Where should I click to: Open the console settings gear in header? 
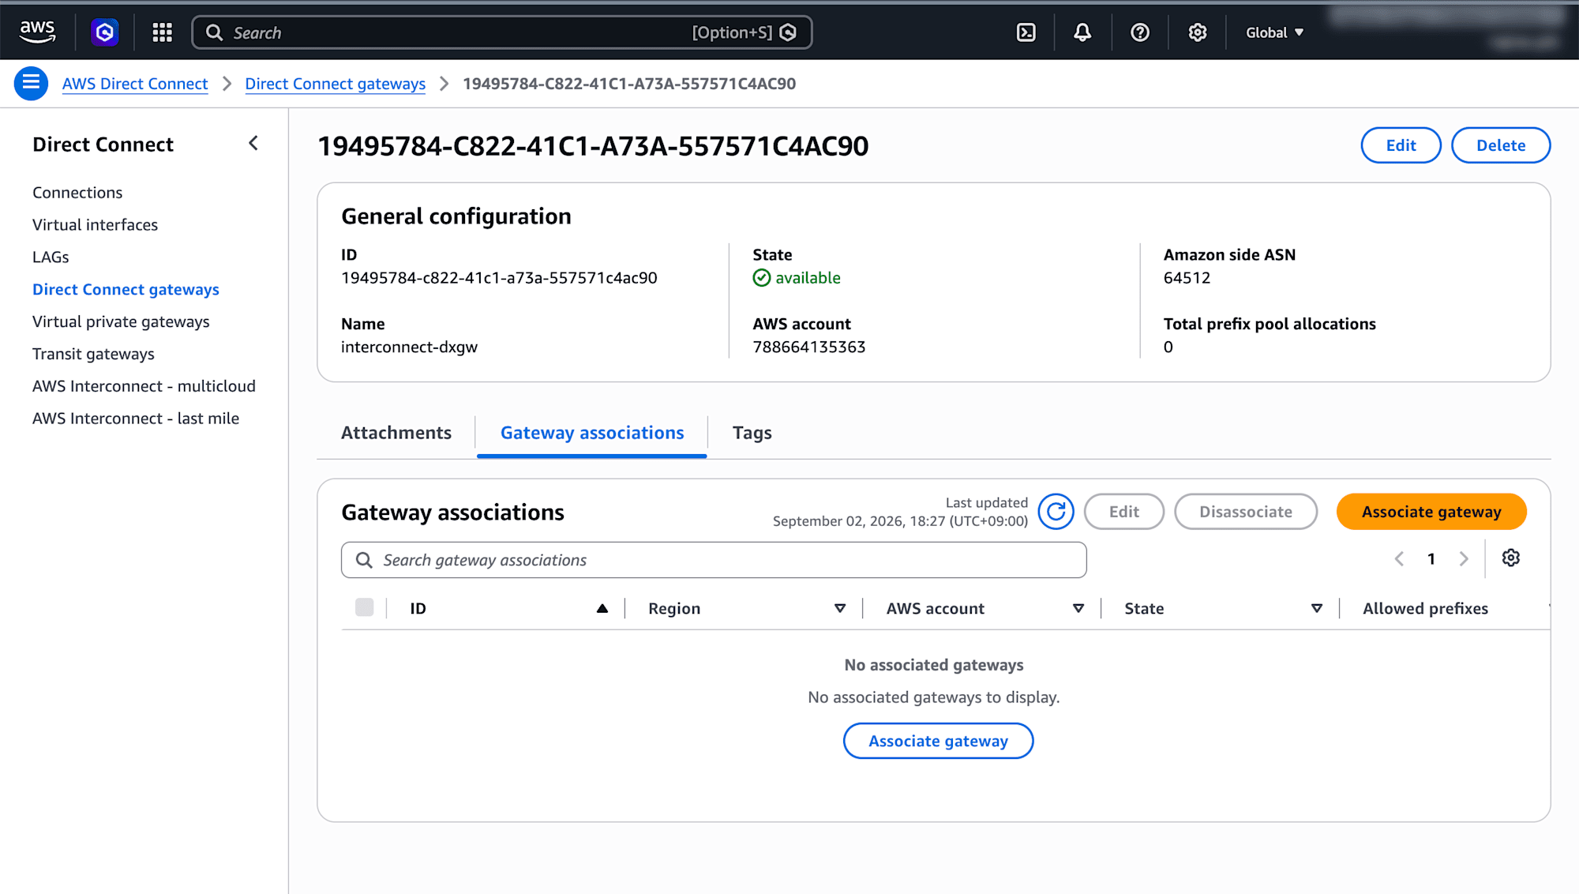(x=1198, y=32)
